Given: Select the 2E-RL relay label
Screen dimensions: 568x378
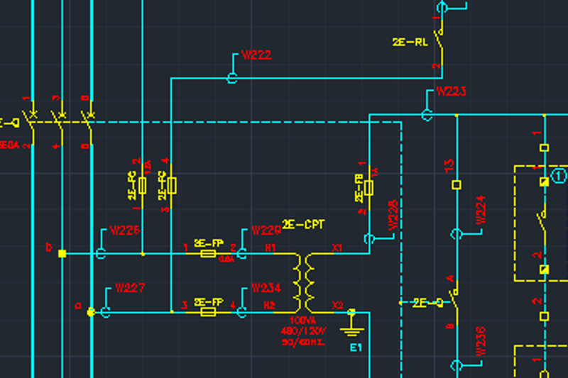Looking at the screenshot, I should tap(410, 42).
